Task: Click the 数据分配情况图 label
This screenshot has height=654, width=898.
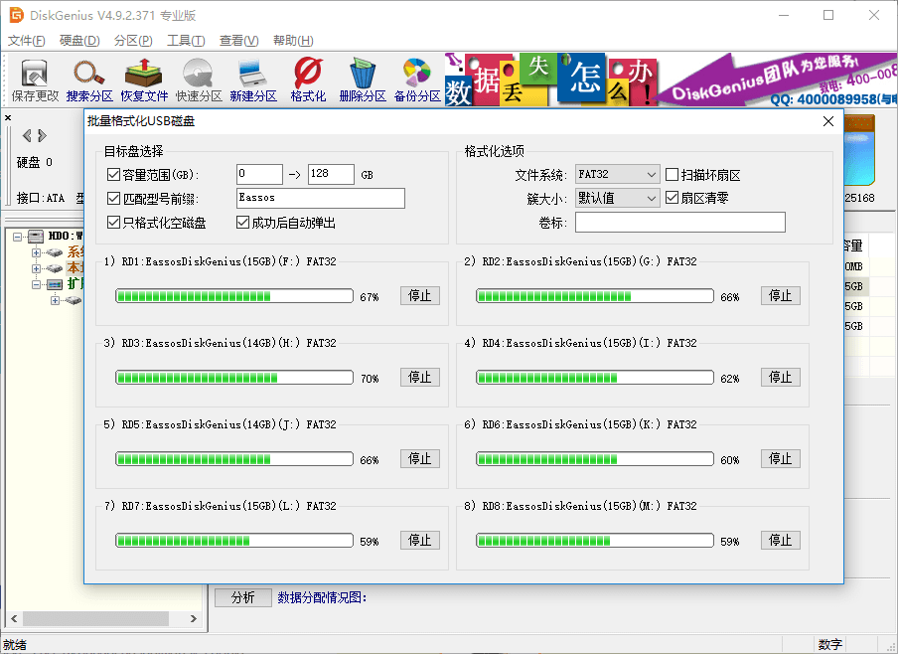Action: pyautogui.click(x=322, y=597)
